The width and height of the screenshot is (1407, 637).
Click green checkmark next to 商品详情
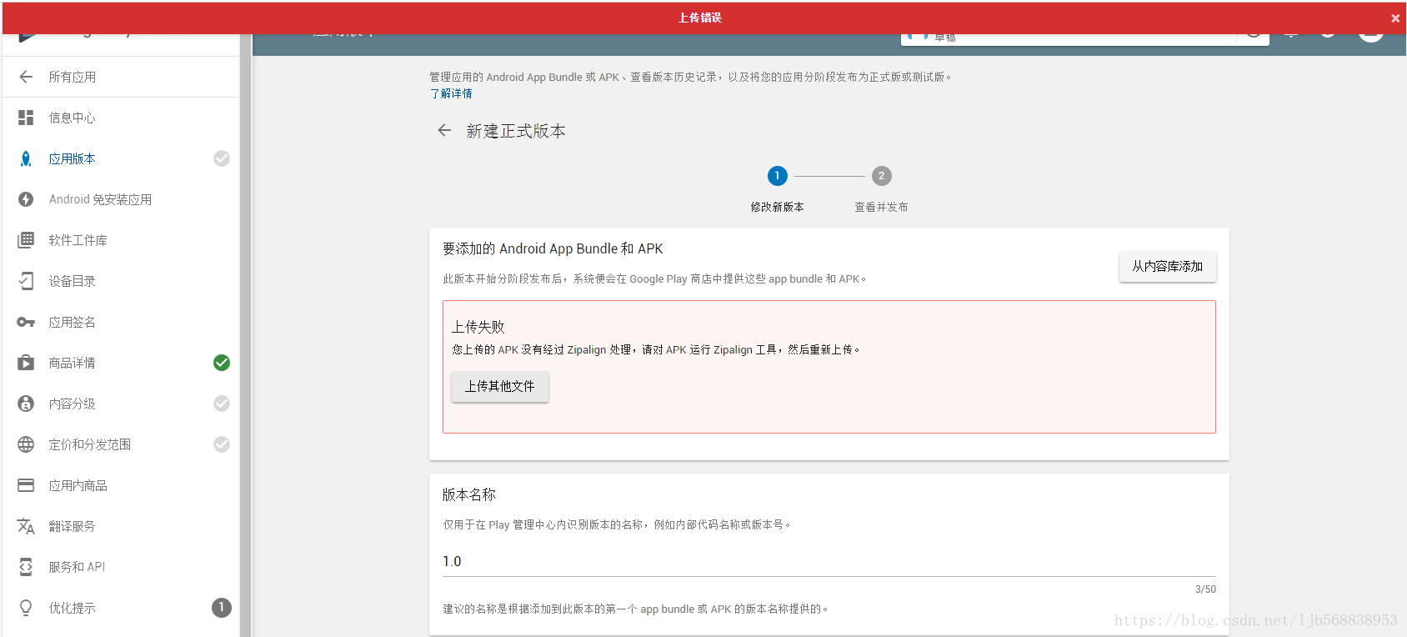coord(222,363)
